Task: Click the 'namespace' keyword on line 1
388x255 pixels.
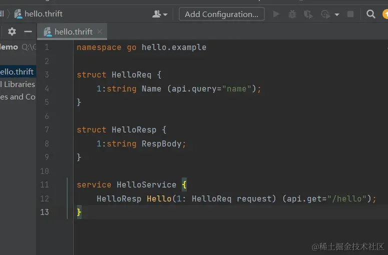Action: (99, 47)
